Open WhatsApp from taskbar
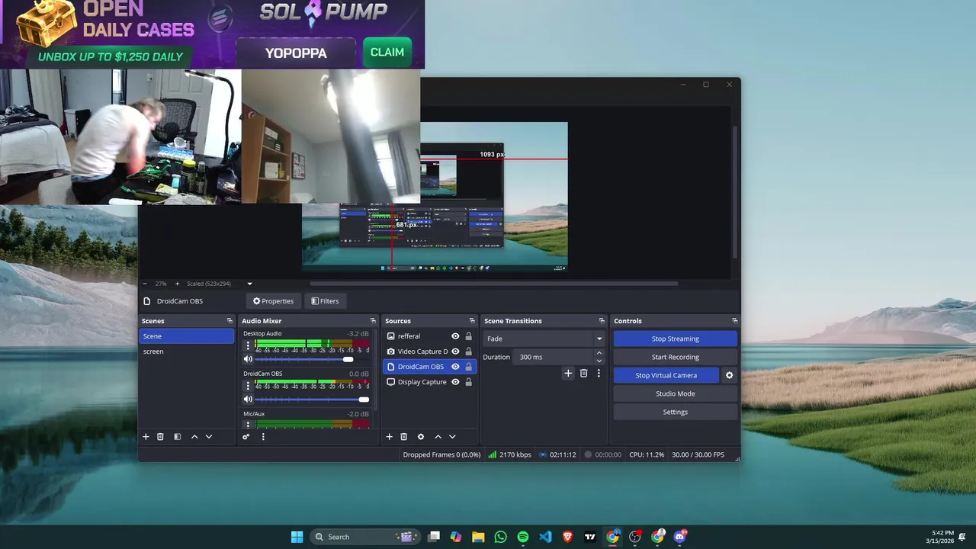The image size is (976, 549). coord(500,537)
